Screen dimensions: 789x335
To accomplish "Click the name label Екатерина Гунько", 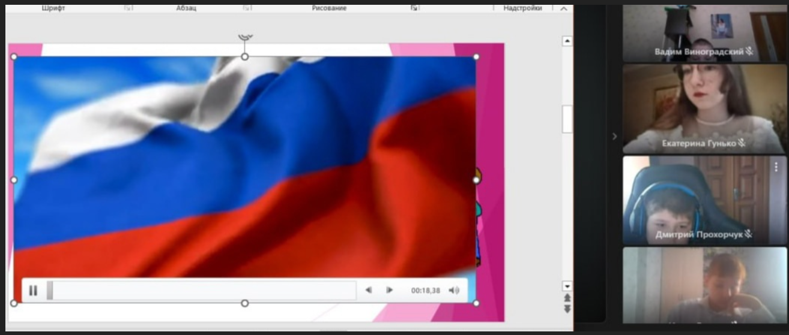I will 699,144.
